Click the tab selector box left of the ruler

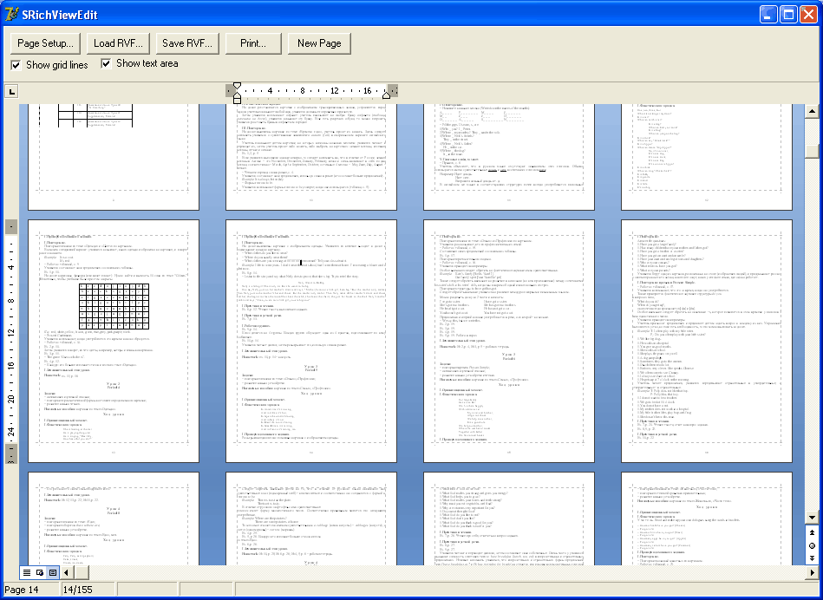[11, 90]
